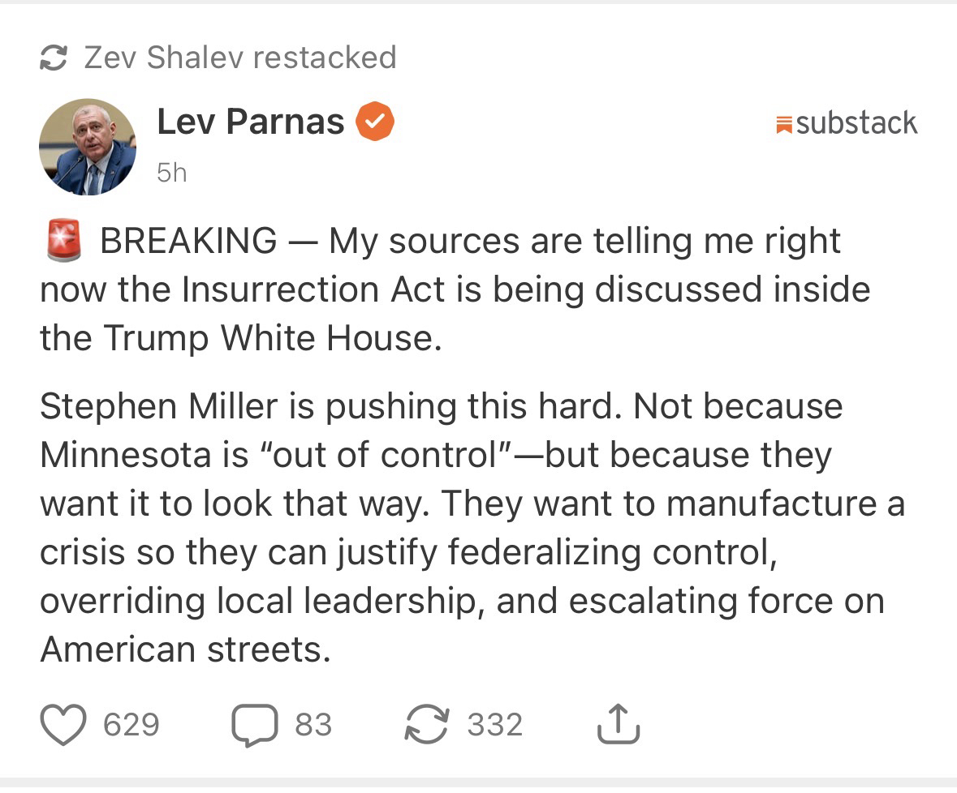Click the "American streets" closing line
This screenshot has height=793, width=957.
click(x=186, y=649)
